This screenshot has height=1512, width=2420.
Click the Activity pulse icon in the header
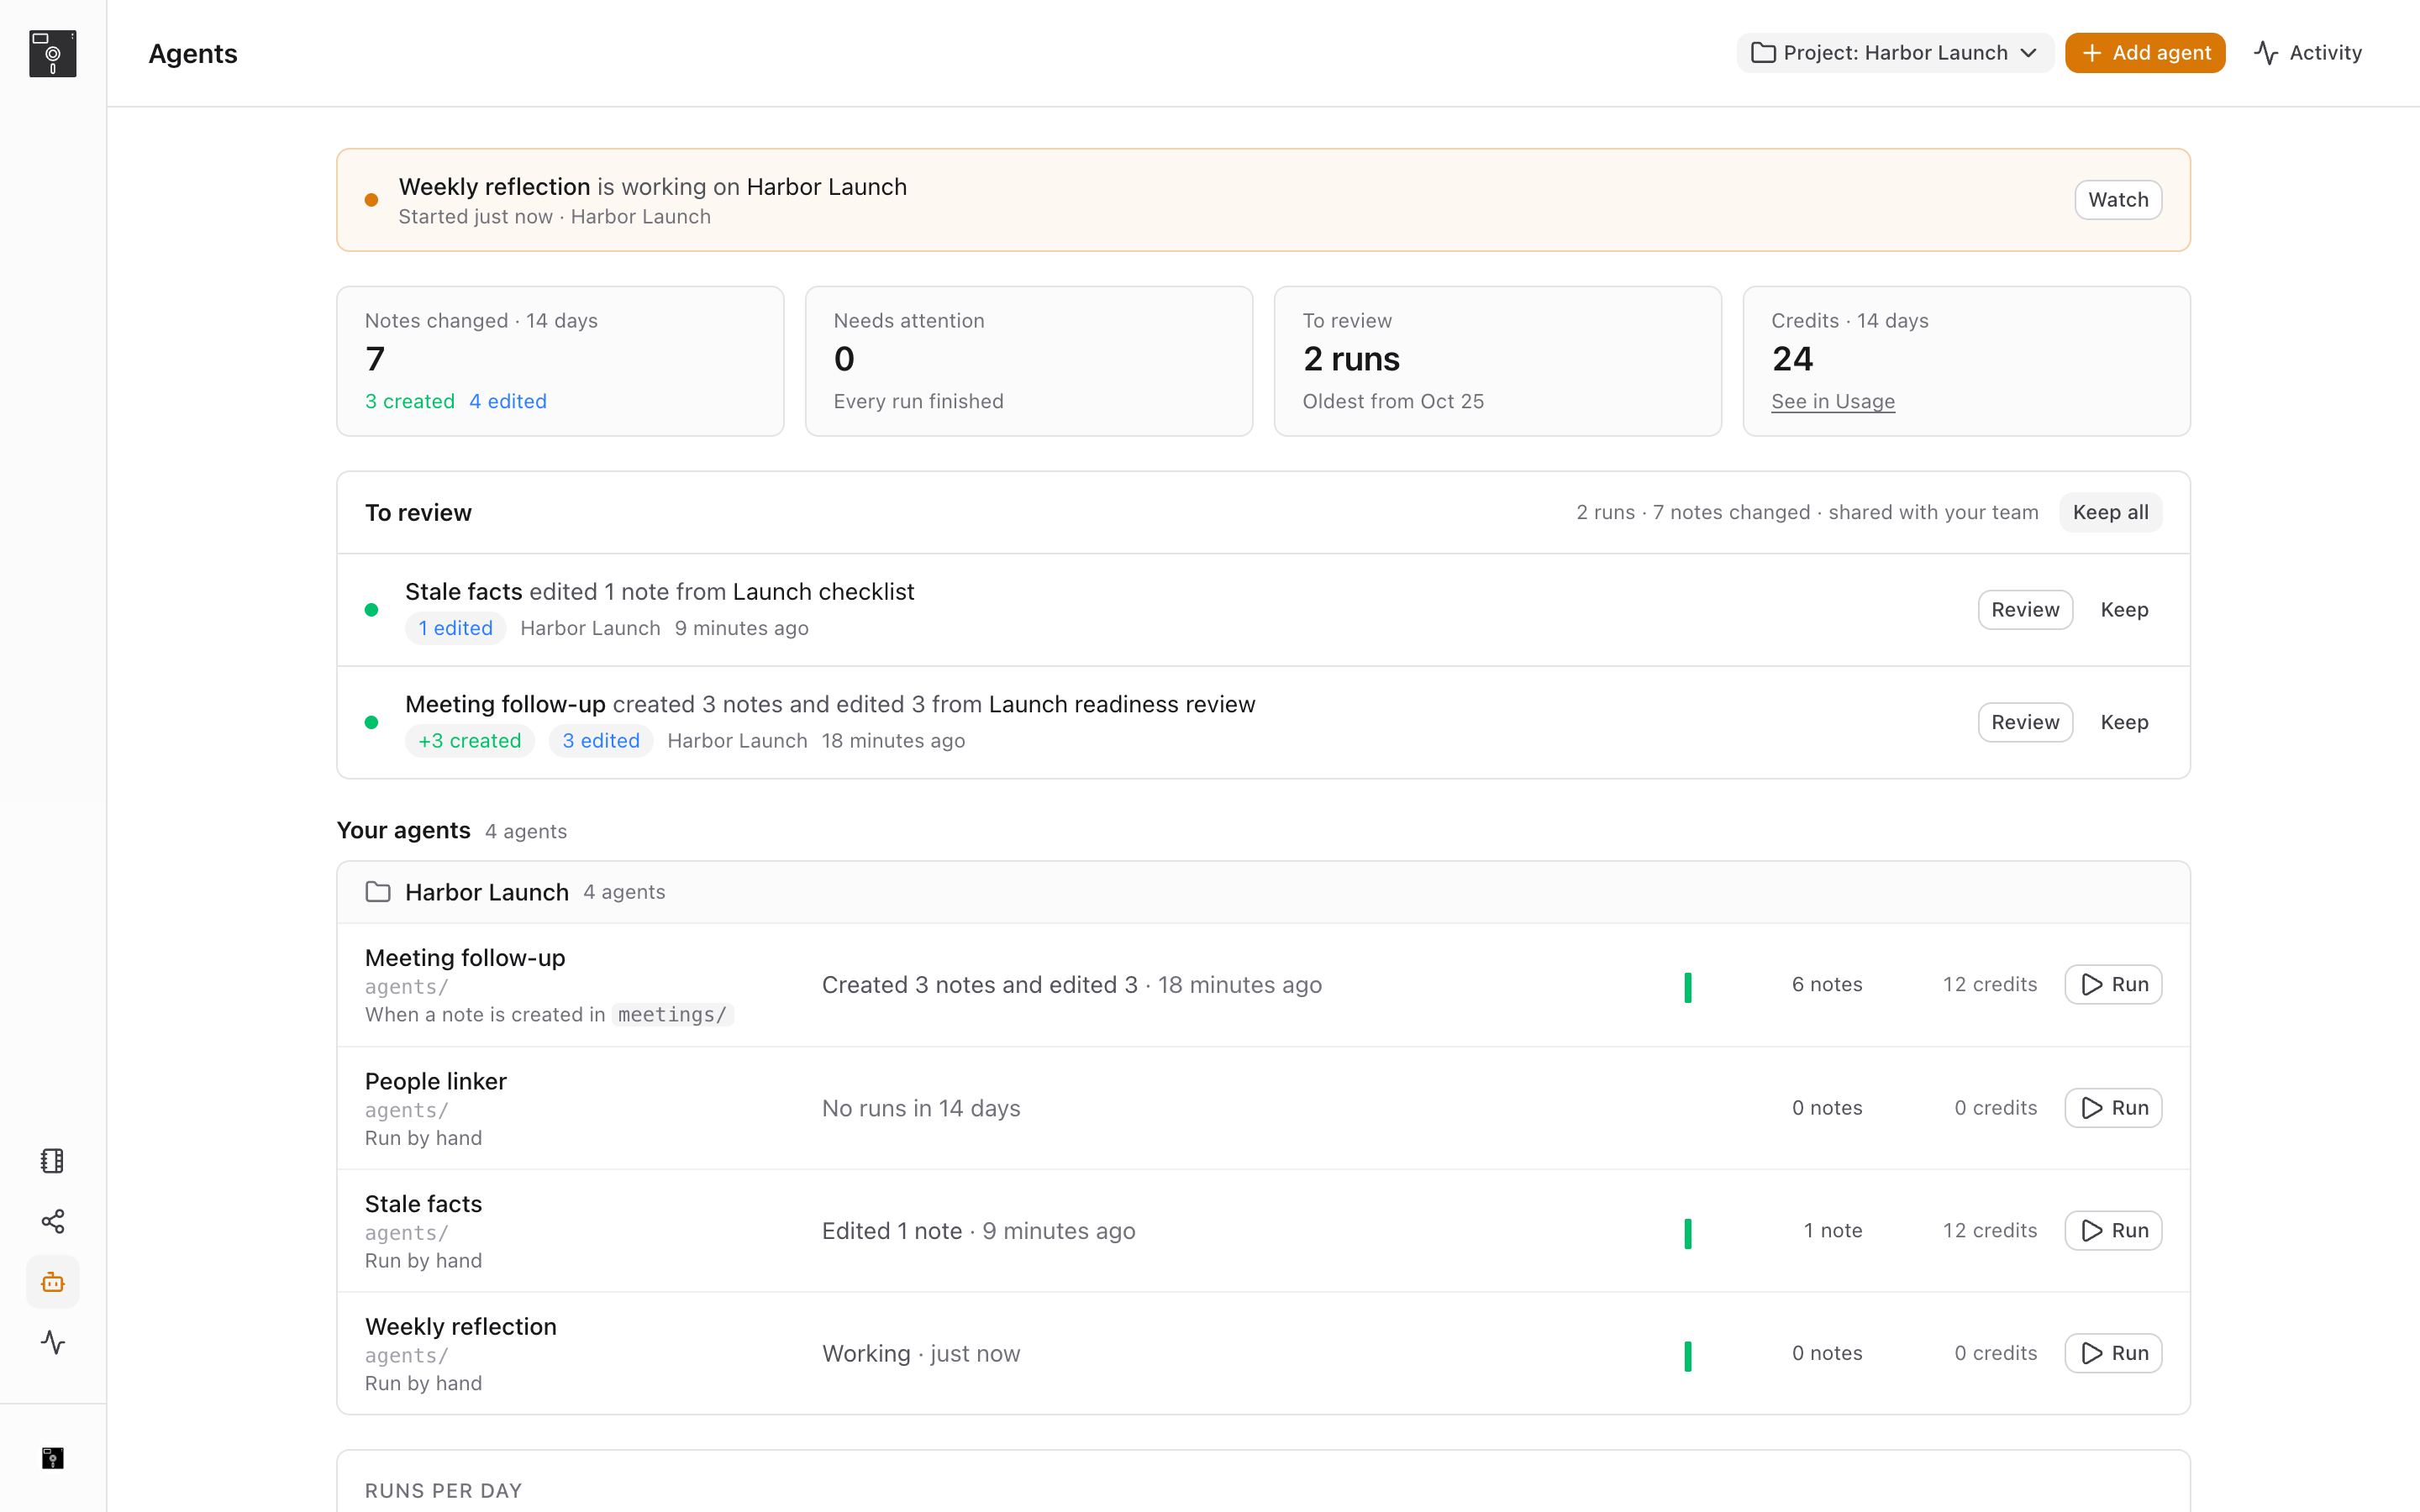click(x=2266, y=53)
